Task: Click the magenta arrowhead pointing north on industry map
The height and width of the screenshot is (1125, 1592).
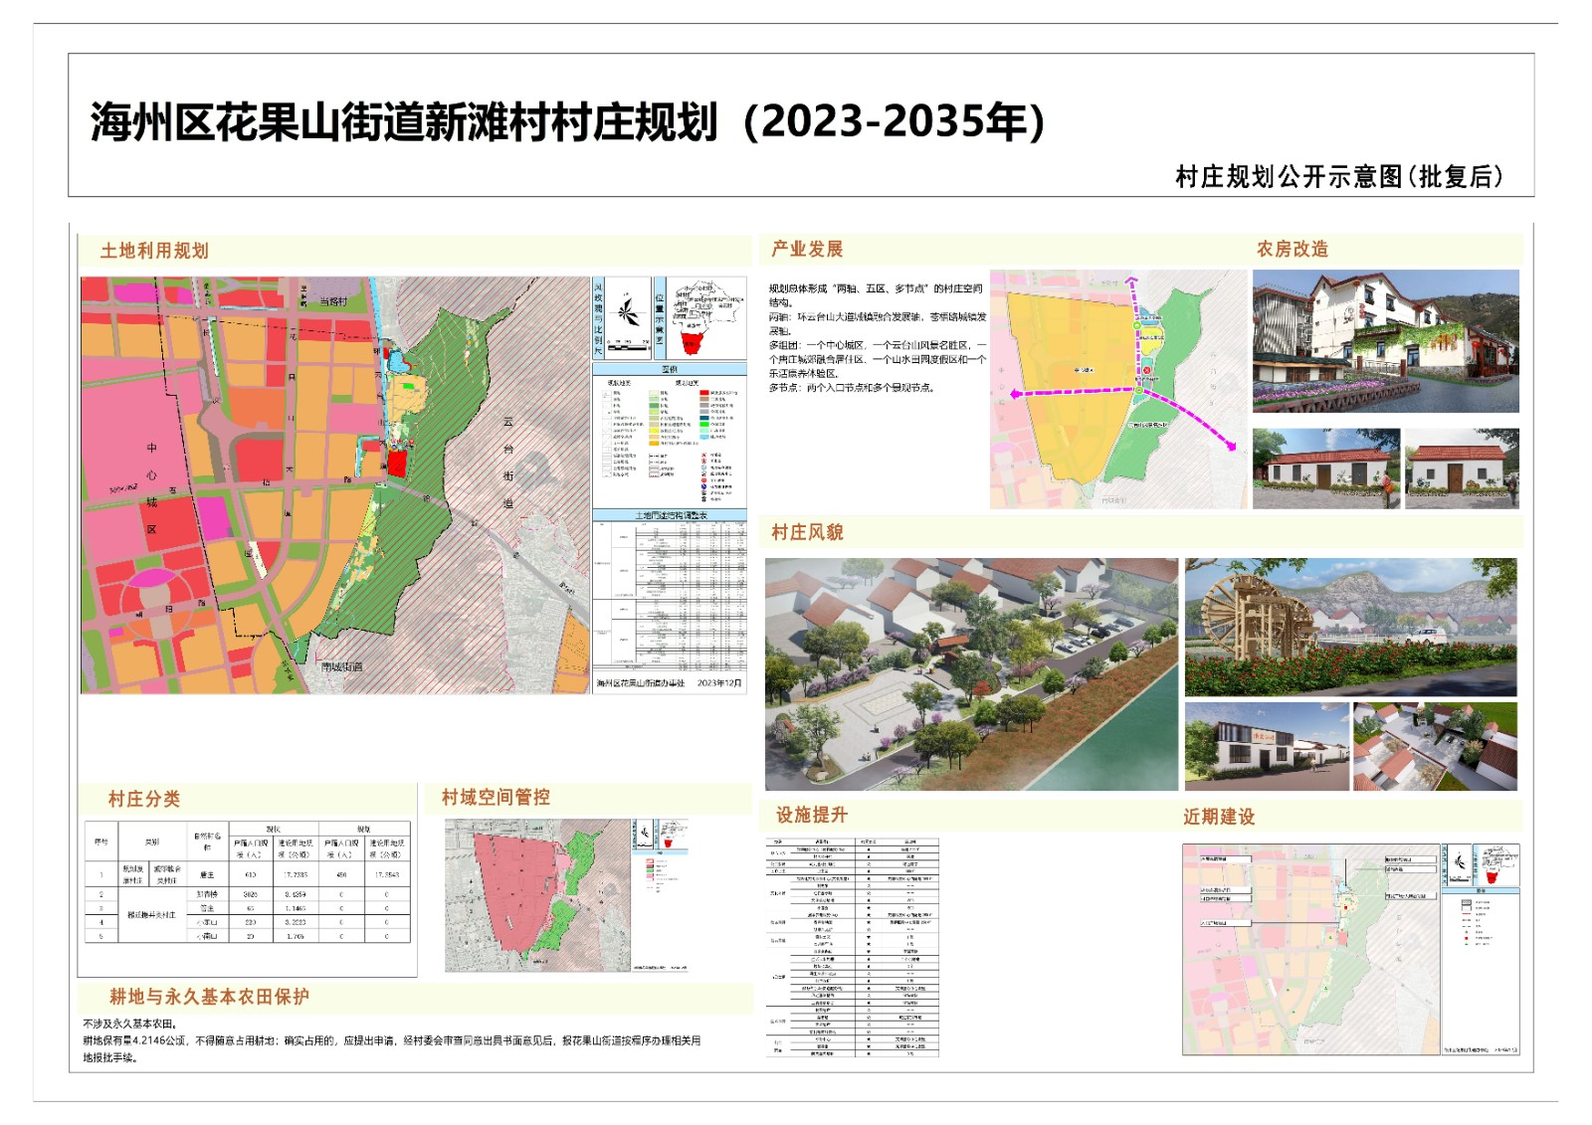Action: coord(1130,281)
